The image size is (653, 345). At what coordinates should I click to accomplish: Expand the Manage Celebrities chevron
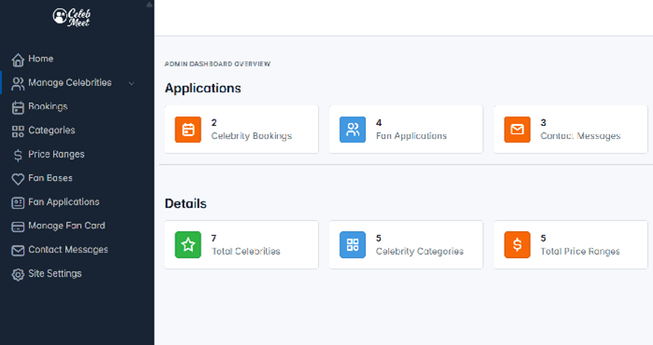[x=132, y=83]
